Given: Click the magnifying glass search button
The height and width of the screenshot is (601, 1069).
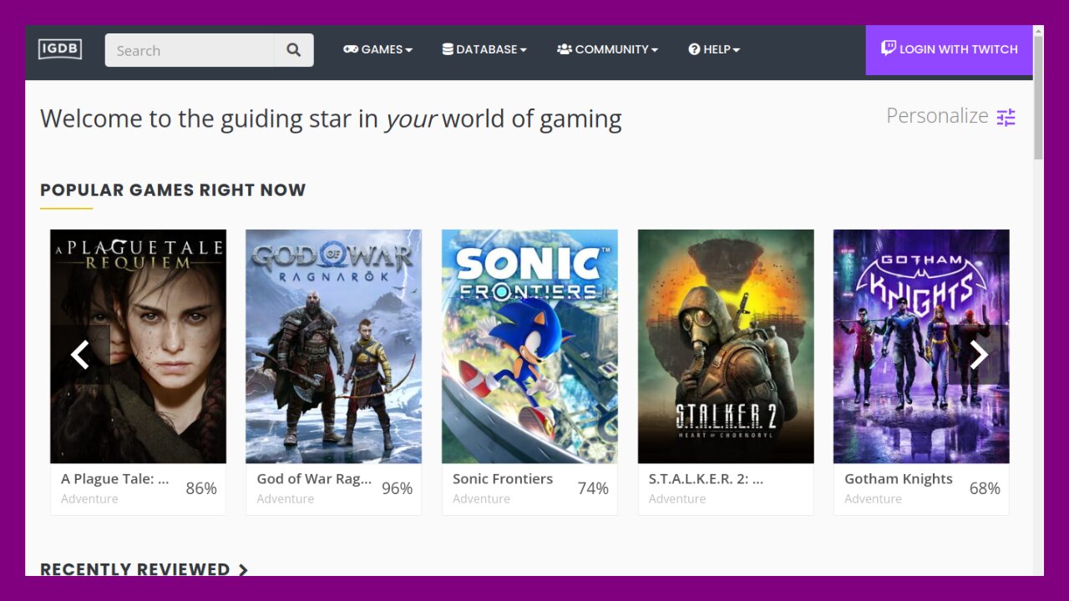Looking at the screenshot, I should pos(293,50).
